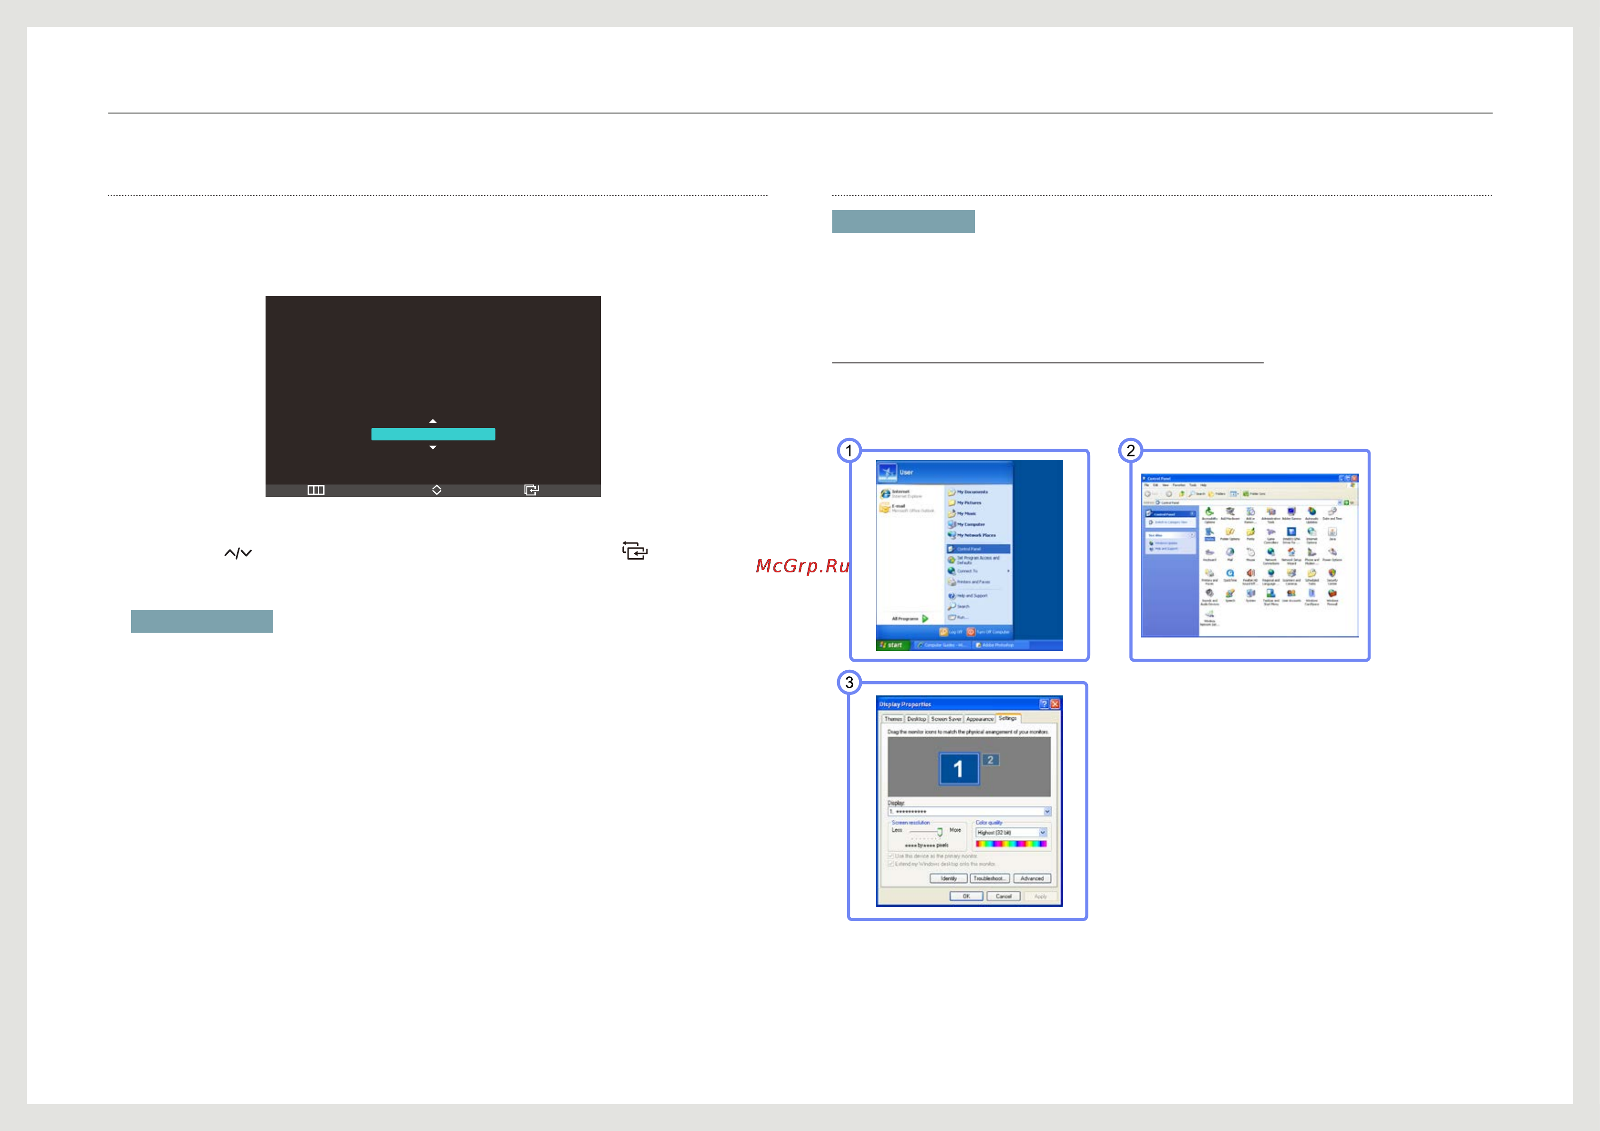Expand Connect To submenu in Start menu
The image size is (1600, 1131).
[979, 571]
